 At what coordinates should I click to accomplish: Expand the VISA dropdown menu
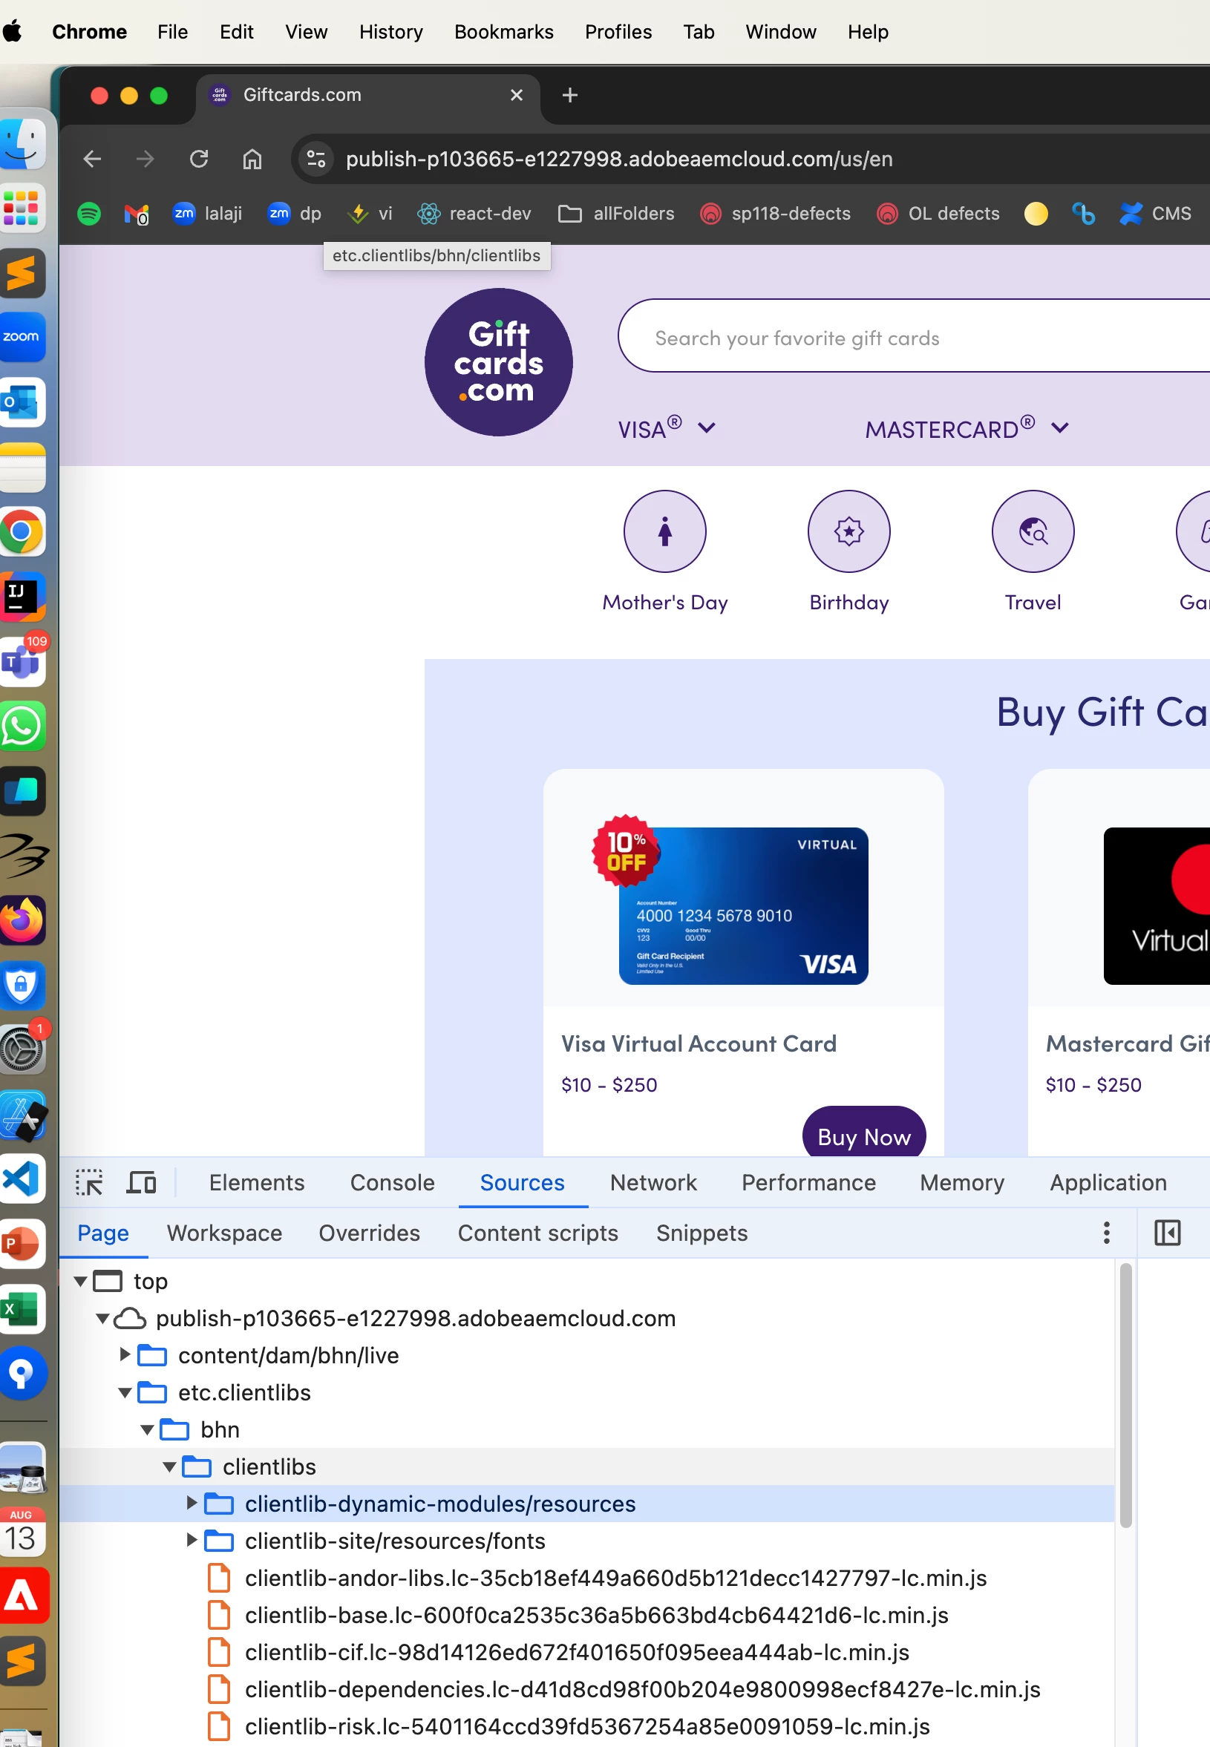click(x=667, y=428)
